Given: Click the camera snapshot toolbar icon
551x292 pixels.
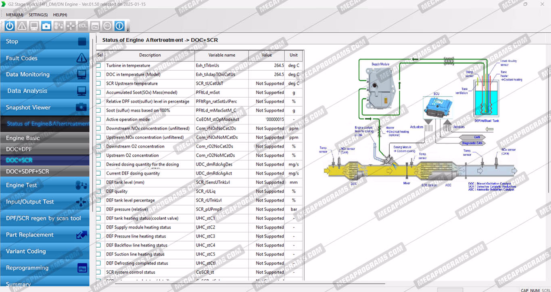Looking at the screenshot, I should pyautogui.click(x=46, y=26).
